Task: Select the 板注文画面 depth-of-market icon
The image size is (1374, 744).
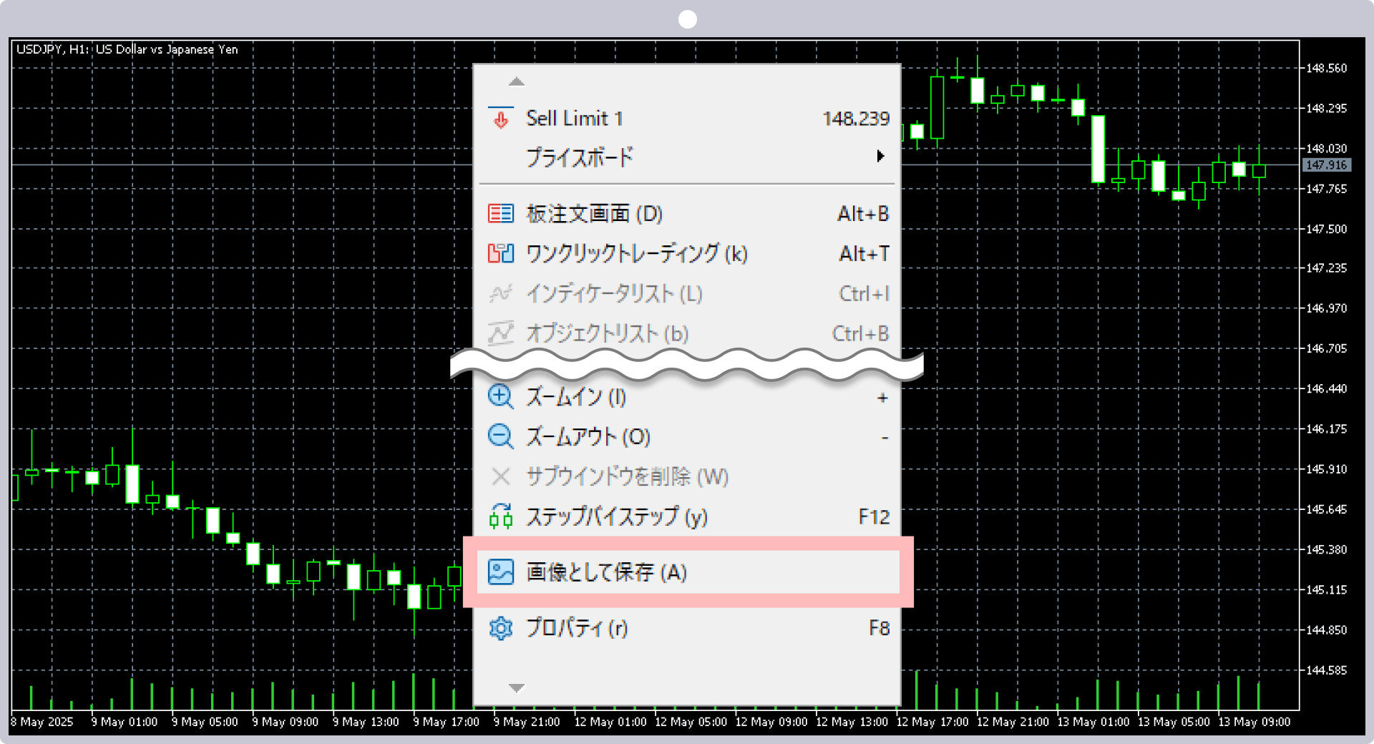Action: pos(502,213)
